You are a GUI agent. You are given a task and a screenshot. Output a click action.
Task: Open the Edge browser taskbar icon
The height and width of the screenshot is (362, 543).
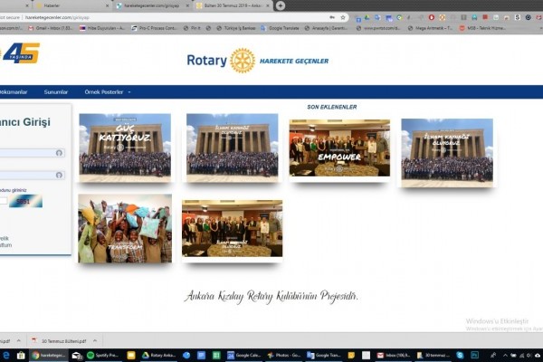tap(6, 355)
